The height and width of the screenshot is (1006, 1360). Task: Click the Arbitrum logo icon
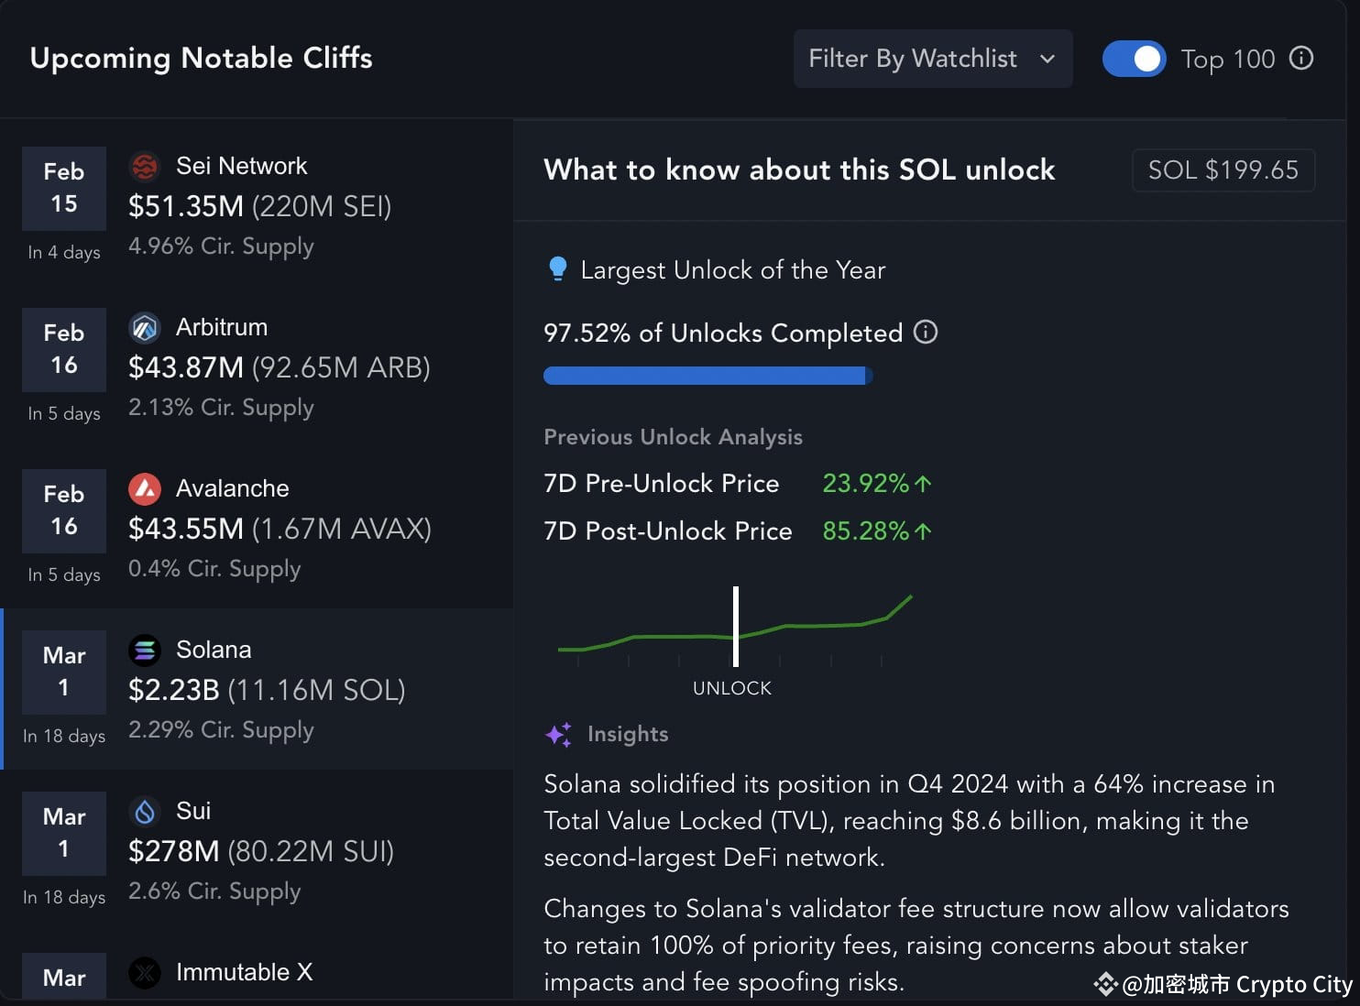point(145,327)
